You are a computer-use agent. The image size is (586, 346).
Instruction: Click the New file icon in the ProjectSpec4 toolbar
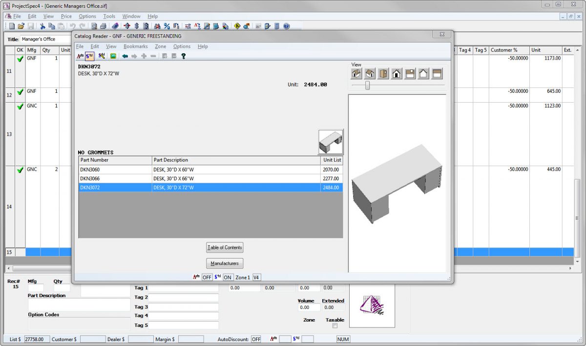12,26
